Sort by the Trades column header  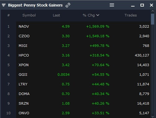131,15
